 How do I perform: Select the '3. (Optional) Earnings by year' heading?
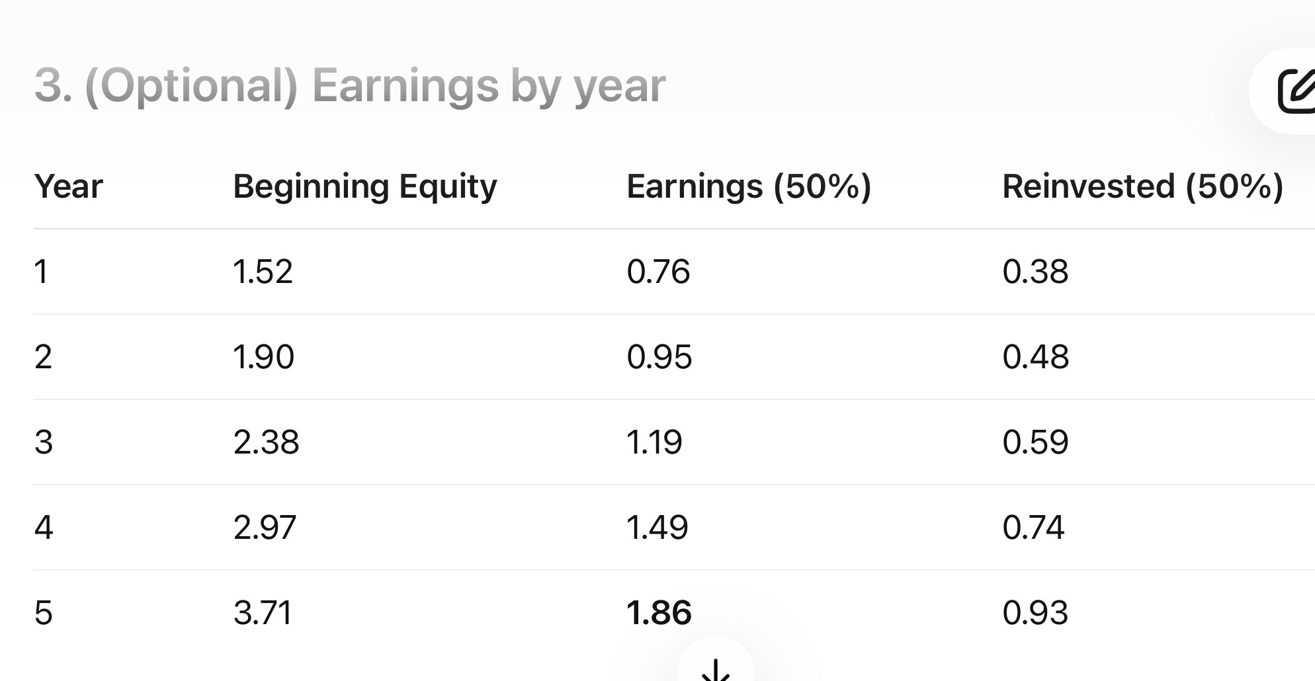click(349, 86)
